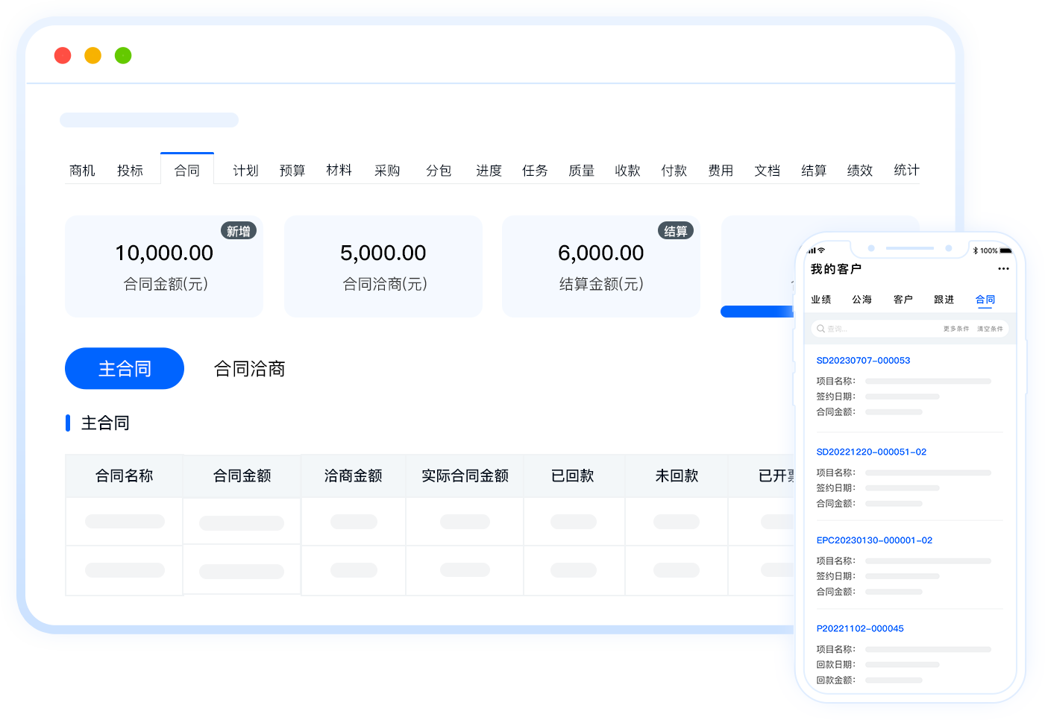Open contract SD20230707-000053
The image size is (1045, 720).
pos(863,361)
